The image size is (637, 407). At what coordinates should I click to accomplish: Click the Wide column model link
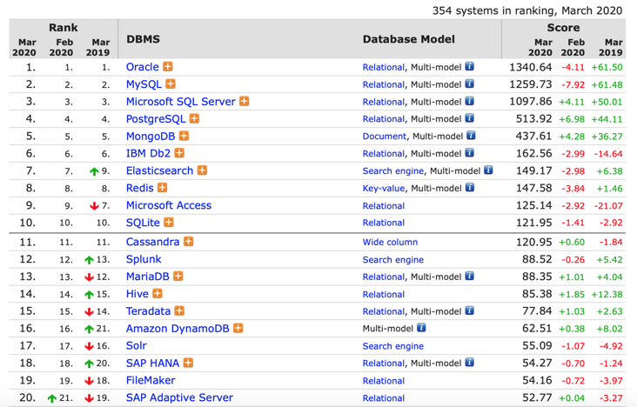point(390,243)
